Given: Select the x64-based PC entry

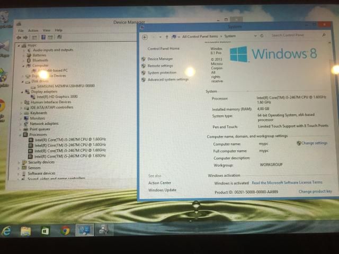Looking at the screenshot, I should click(52, 70).
